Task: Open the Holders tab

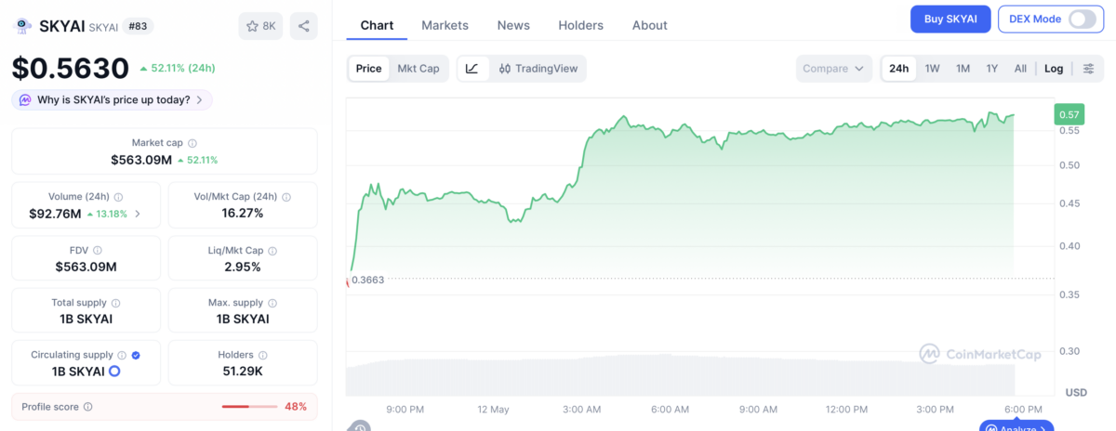Action: [x=580, y=25]
